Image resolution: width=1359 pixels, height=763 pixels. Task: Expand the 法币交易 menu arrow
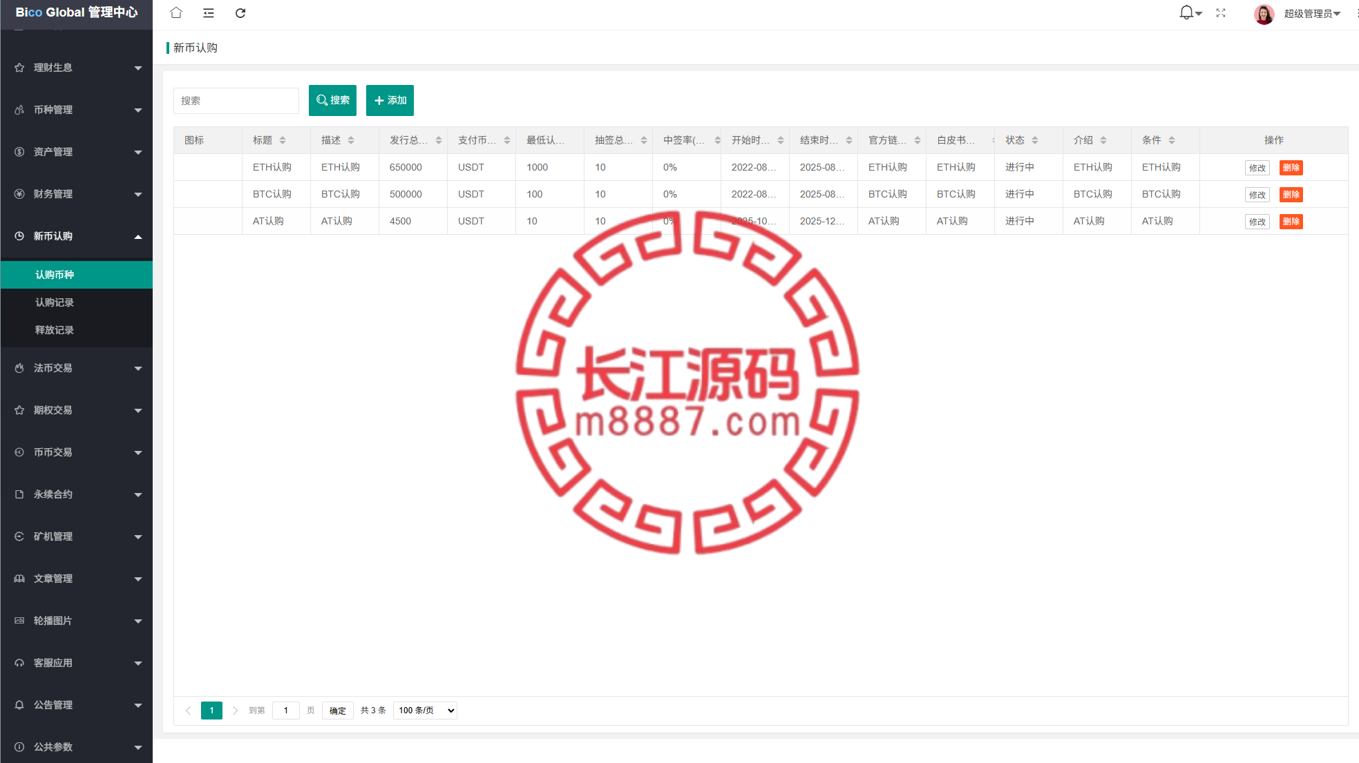[x=138, y=369]
